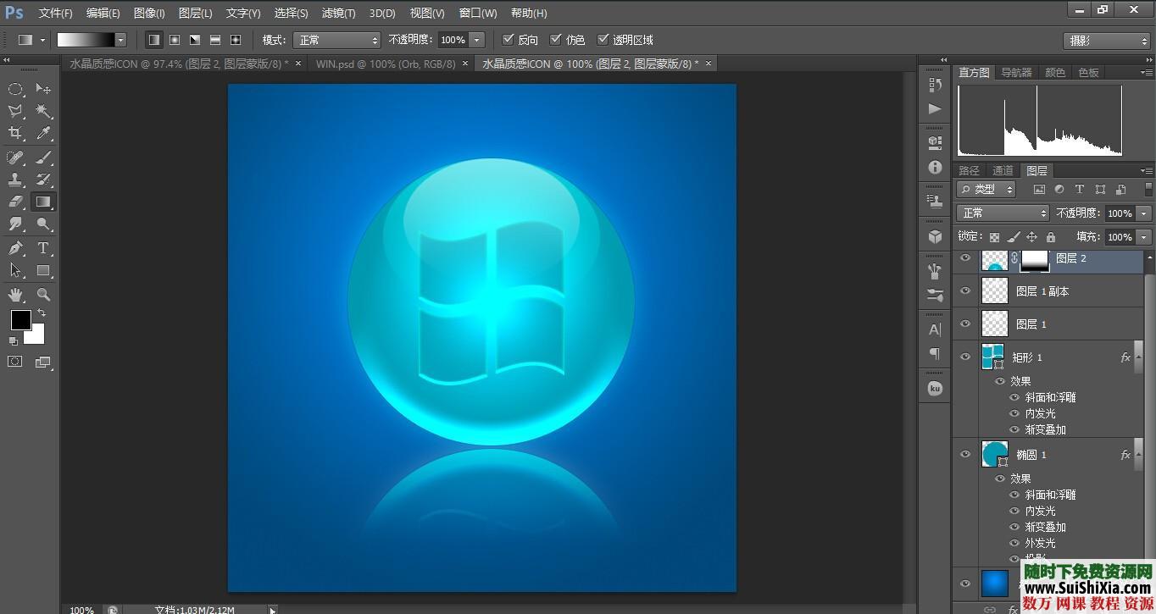
Task: Open the 滤镜(T) menu
Action: [338, 14]
